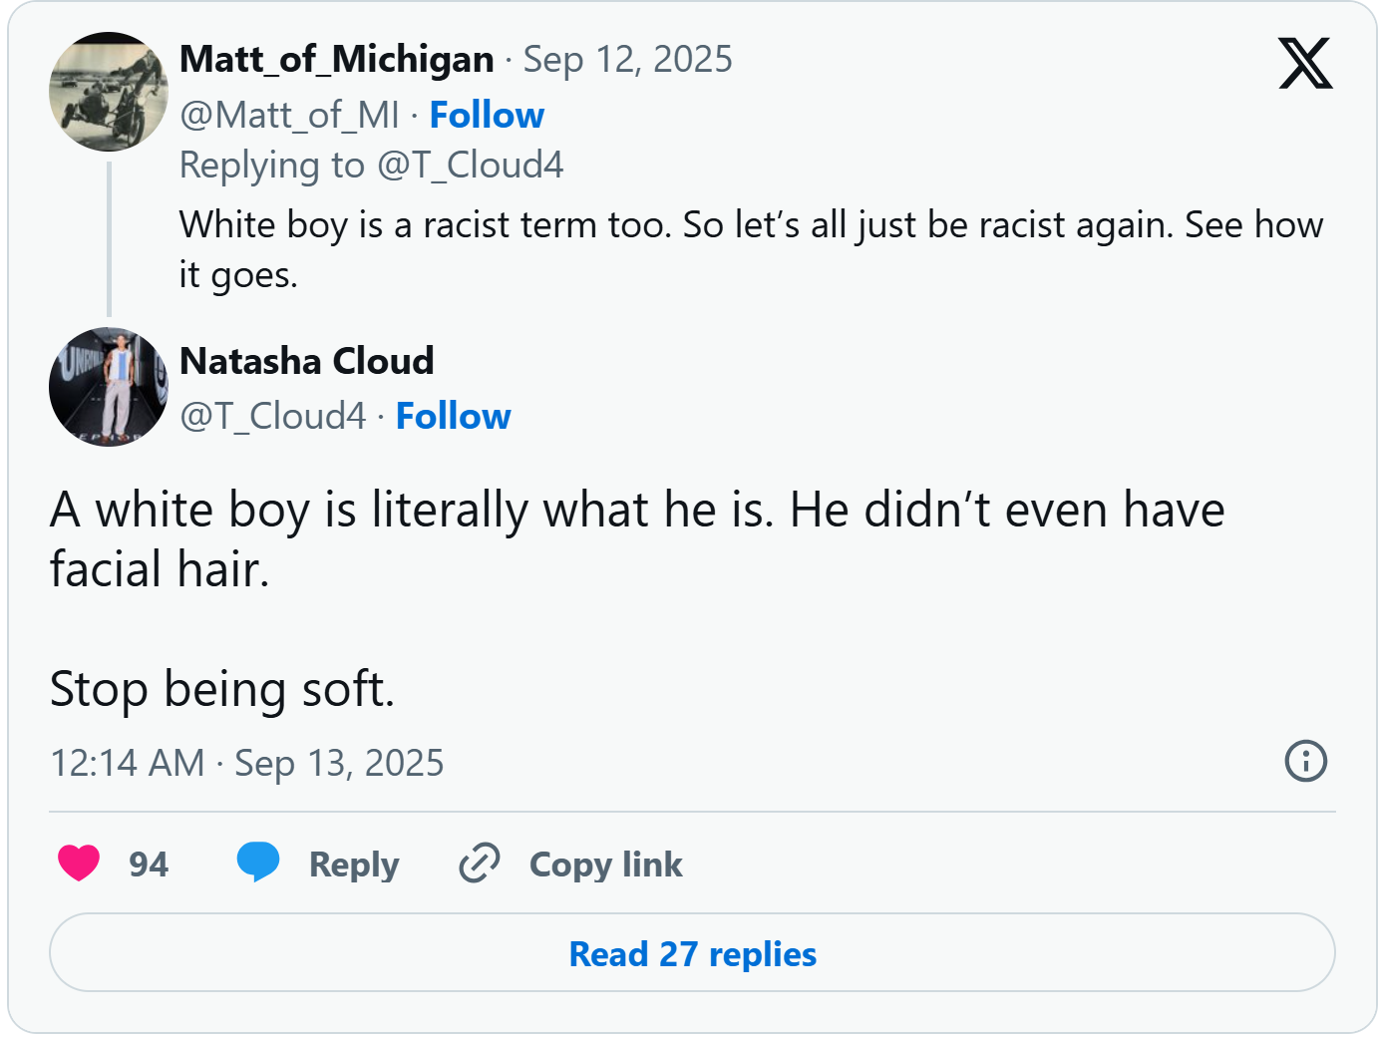
Task: Expand the Read 27 replies button
Action: (692, 953)
